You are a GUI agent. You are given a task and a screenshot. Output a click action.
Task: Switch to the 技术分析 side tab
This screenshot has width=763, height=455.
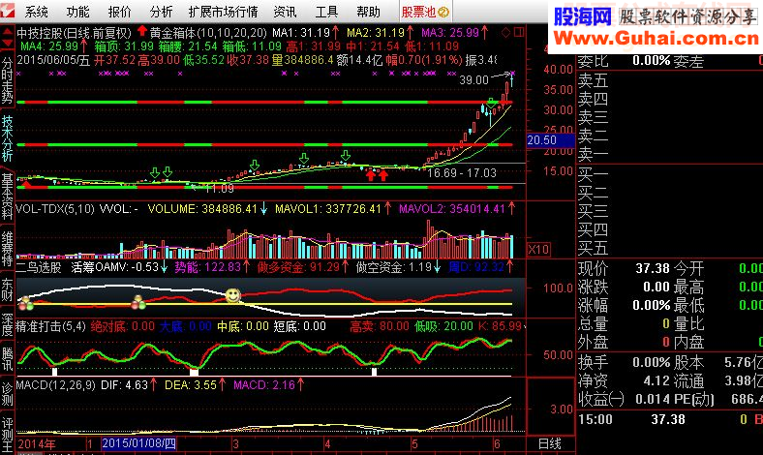(7, 138)
